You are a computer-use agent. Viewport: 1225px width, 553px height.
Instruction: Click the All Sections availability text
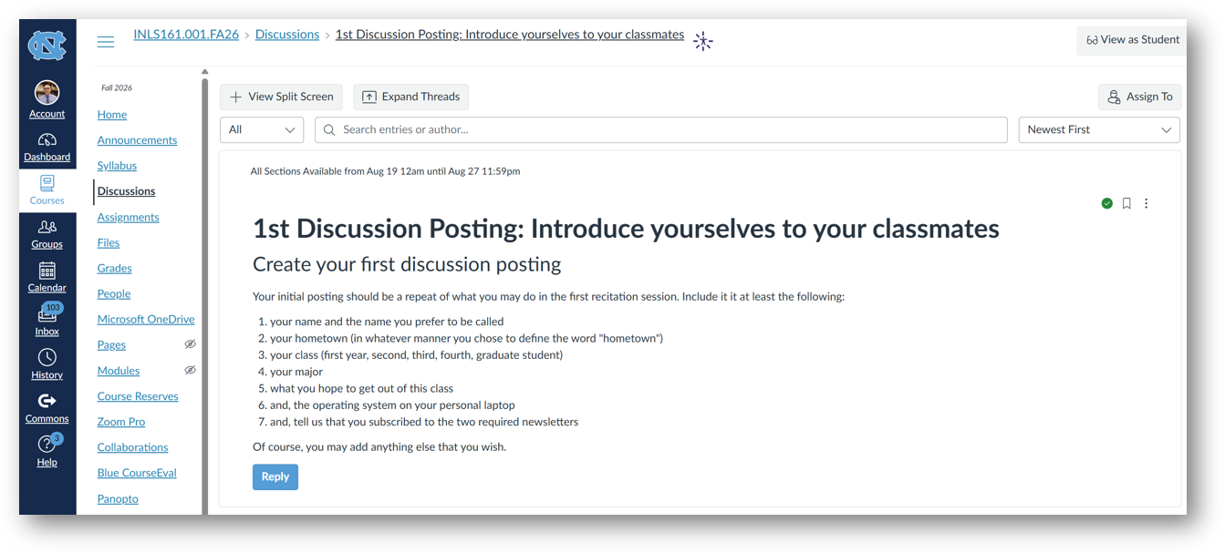(x=385, y=171)
